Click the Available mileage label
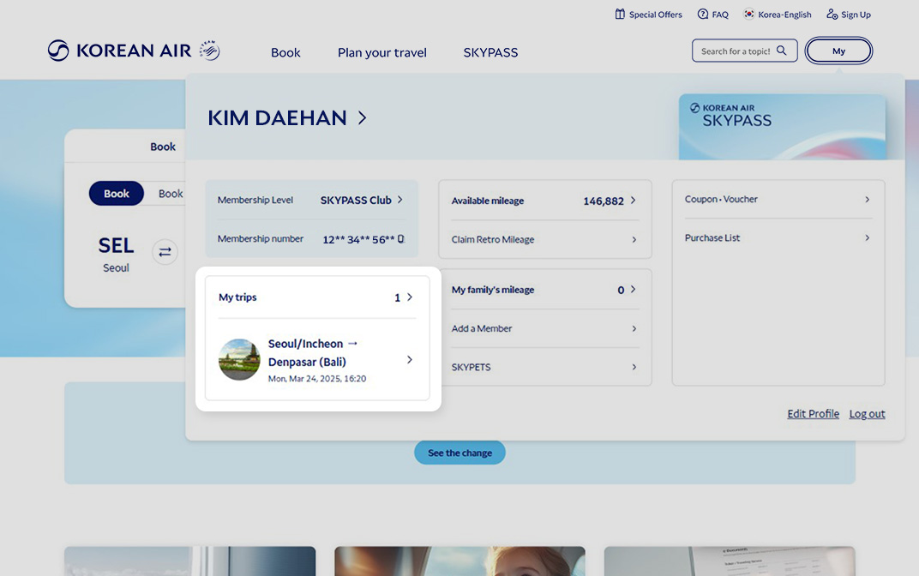Screen dimensions: 919x576 point(488,201)
